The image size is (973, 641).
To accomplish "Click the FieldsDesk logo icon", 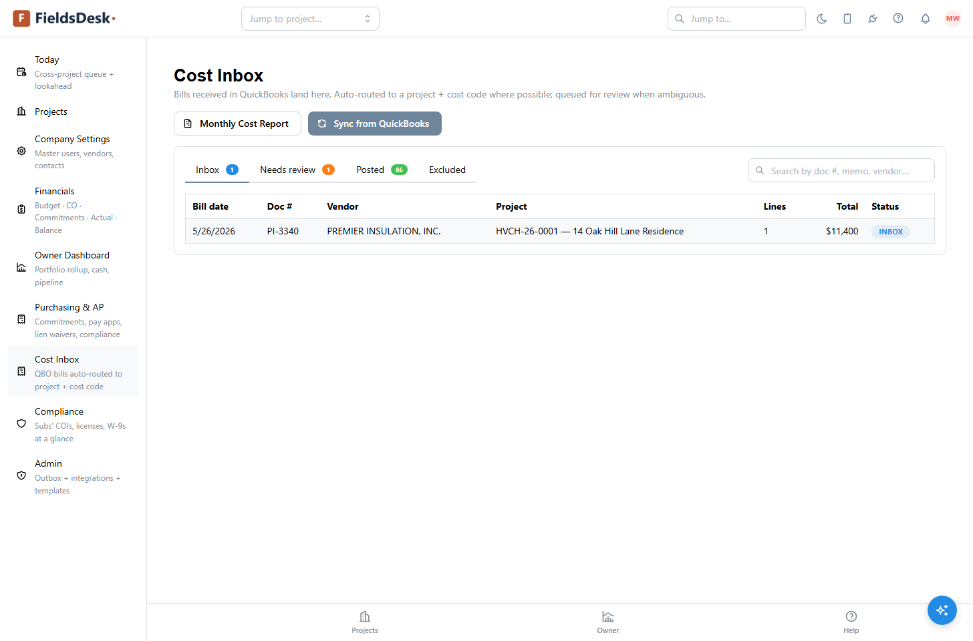I will click(x=21, y=18).
